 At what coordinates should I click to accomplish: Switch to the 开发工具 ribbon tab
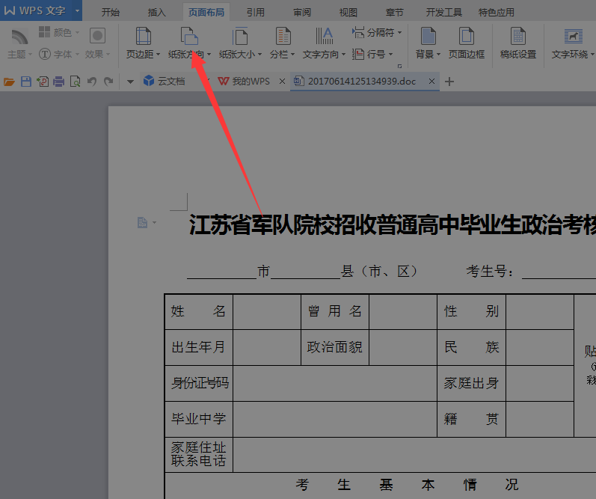click(444, 12)
